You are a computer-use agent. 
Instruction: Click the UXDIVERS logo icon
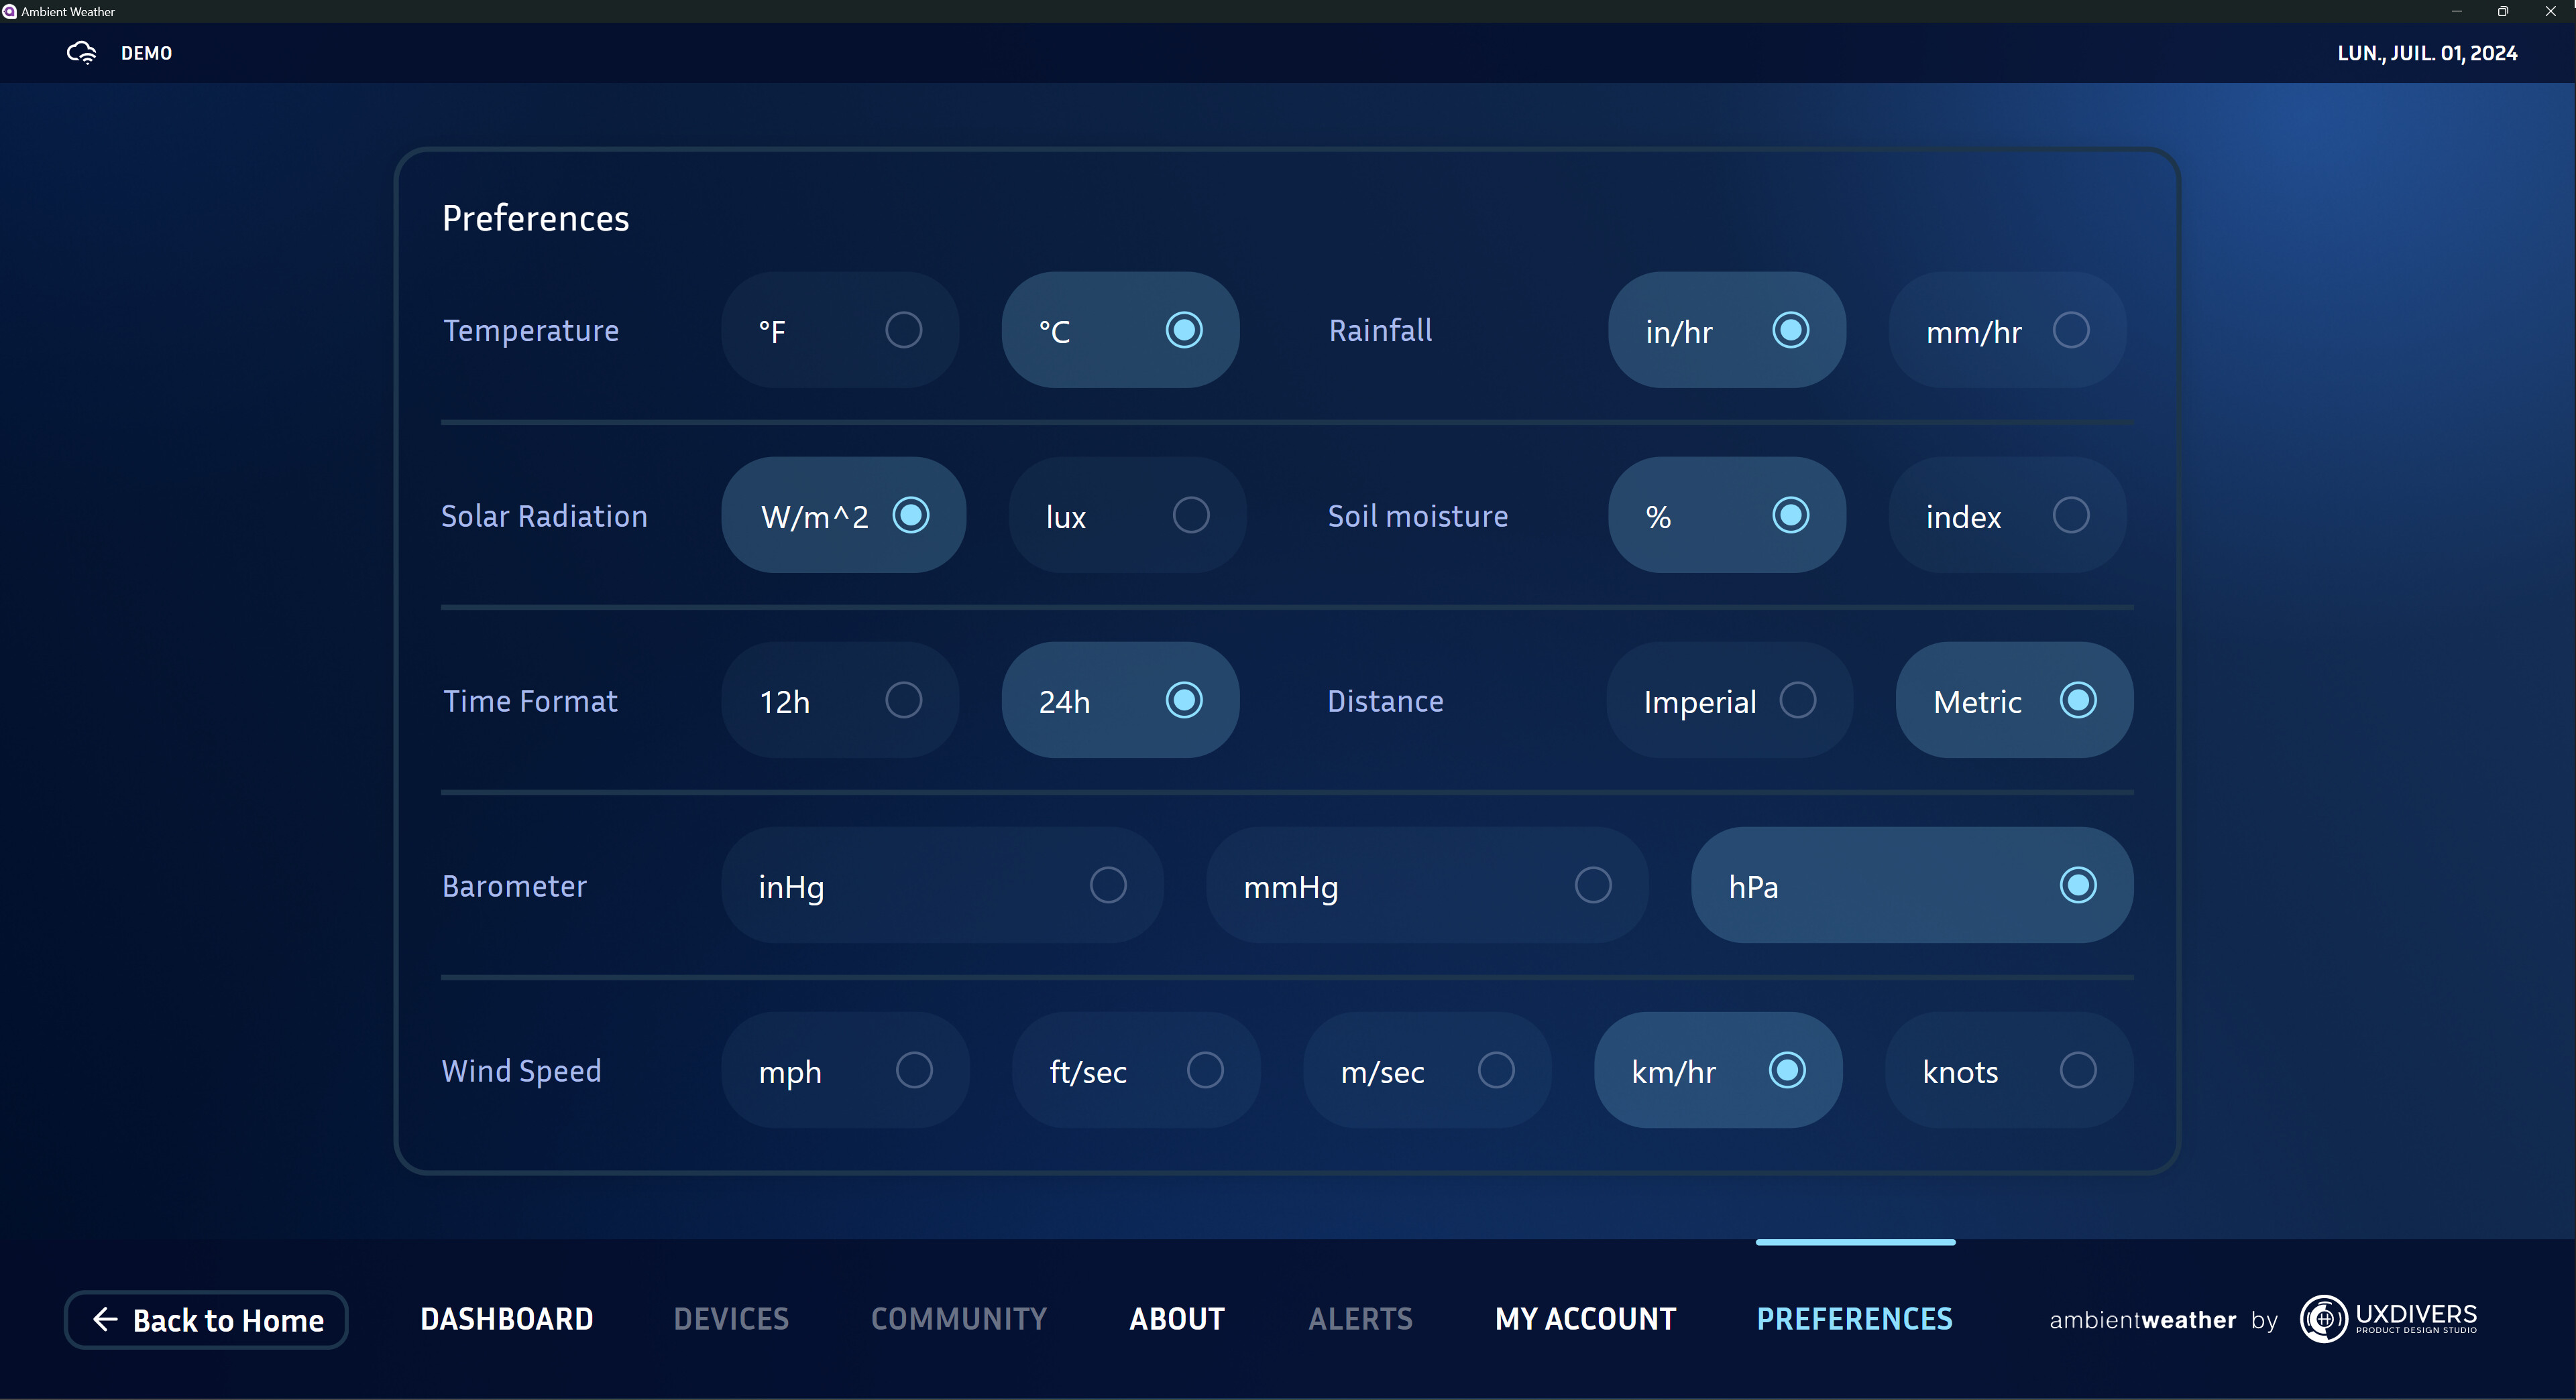2323,1319
